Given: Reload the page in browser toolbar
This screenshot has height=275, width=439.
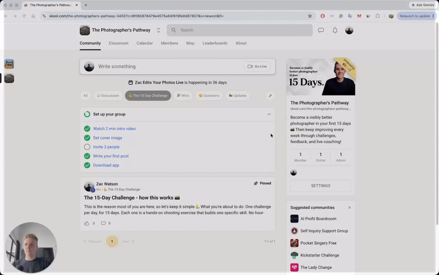Looking at the screenshot, I should point(24,16).
